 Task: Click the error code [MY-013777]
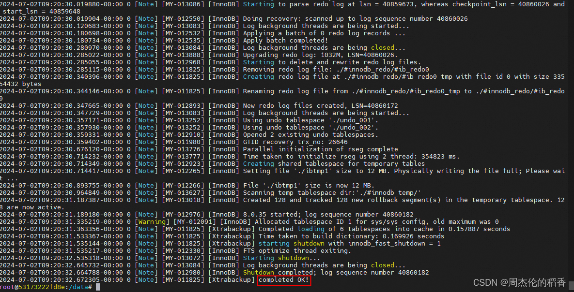(x=184, y=157)
